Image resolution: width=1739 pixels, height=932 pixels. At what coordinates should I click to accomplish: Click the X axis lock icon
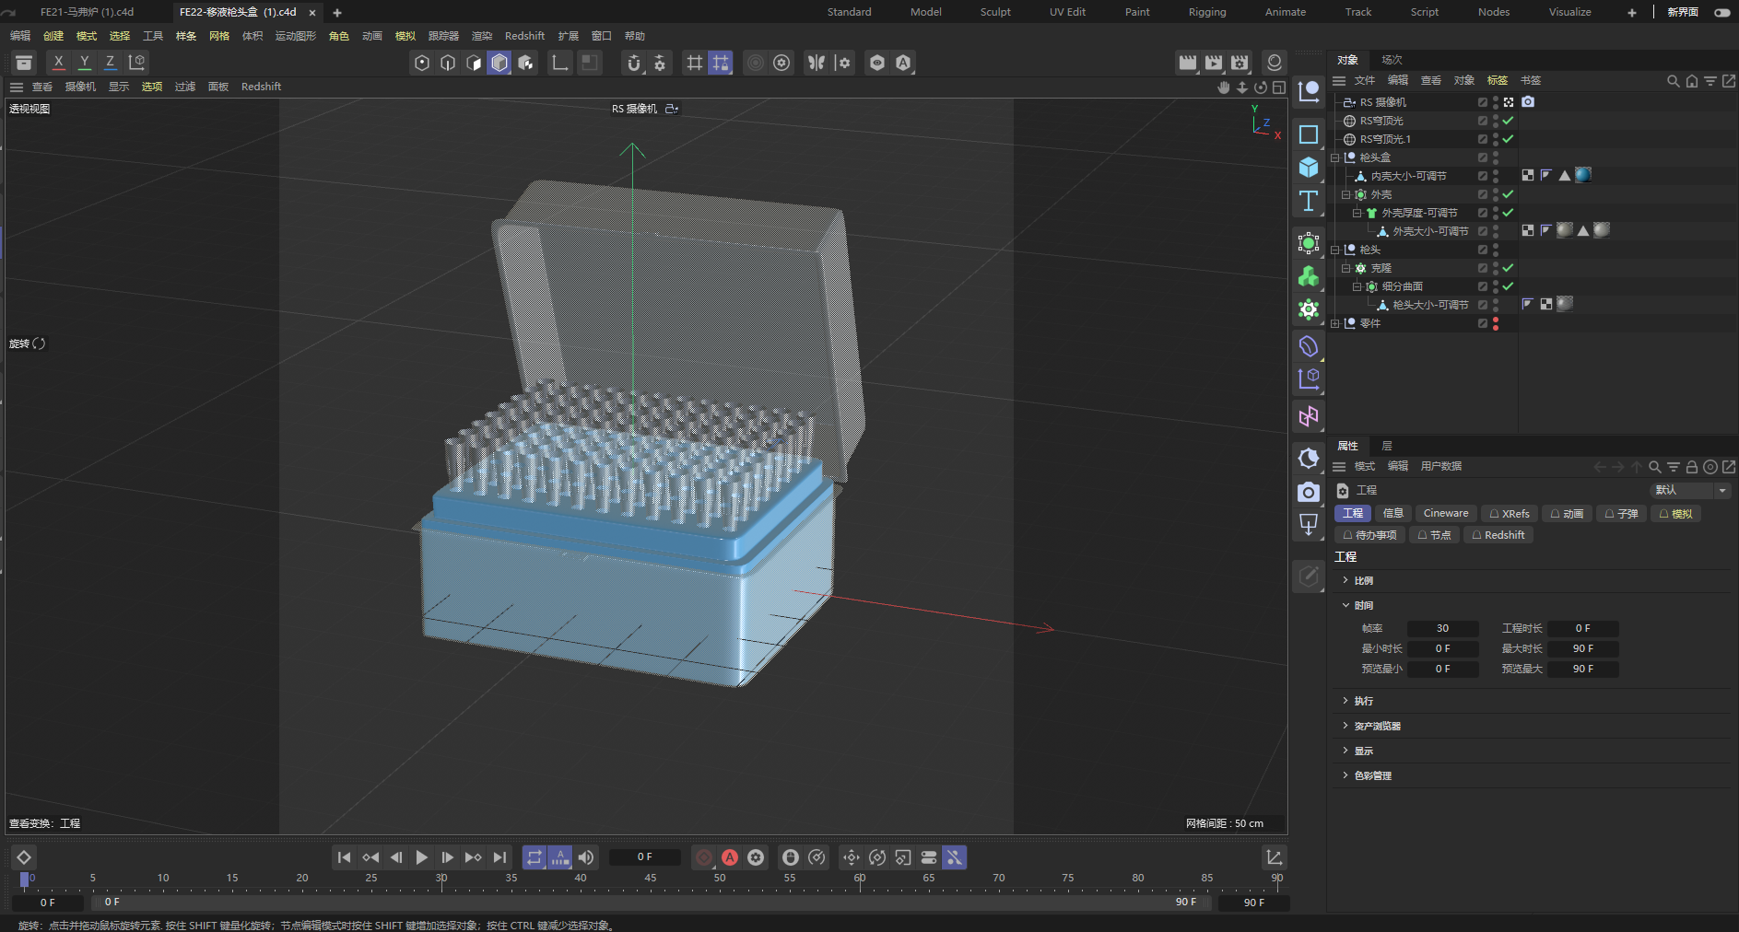59,62
